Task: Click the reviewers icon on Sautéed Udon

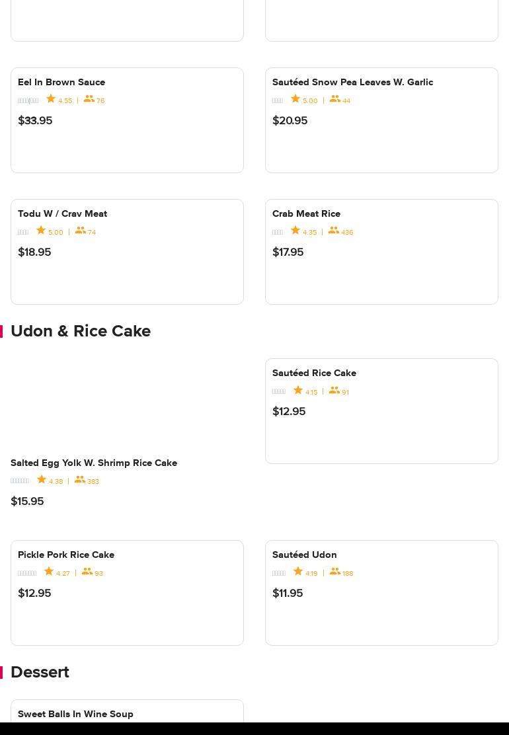Action: point(335,572)
